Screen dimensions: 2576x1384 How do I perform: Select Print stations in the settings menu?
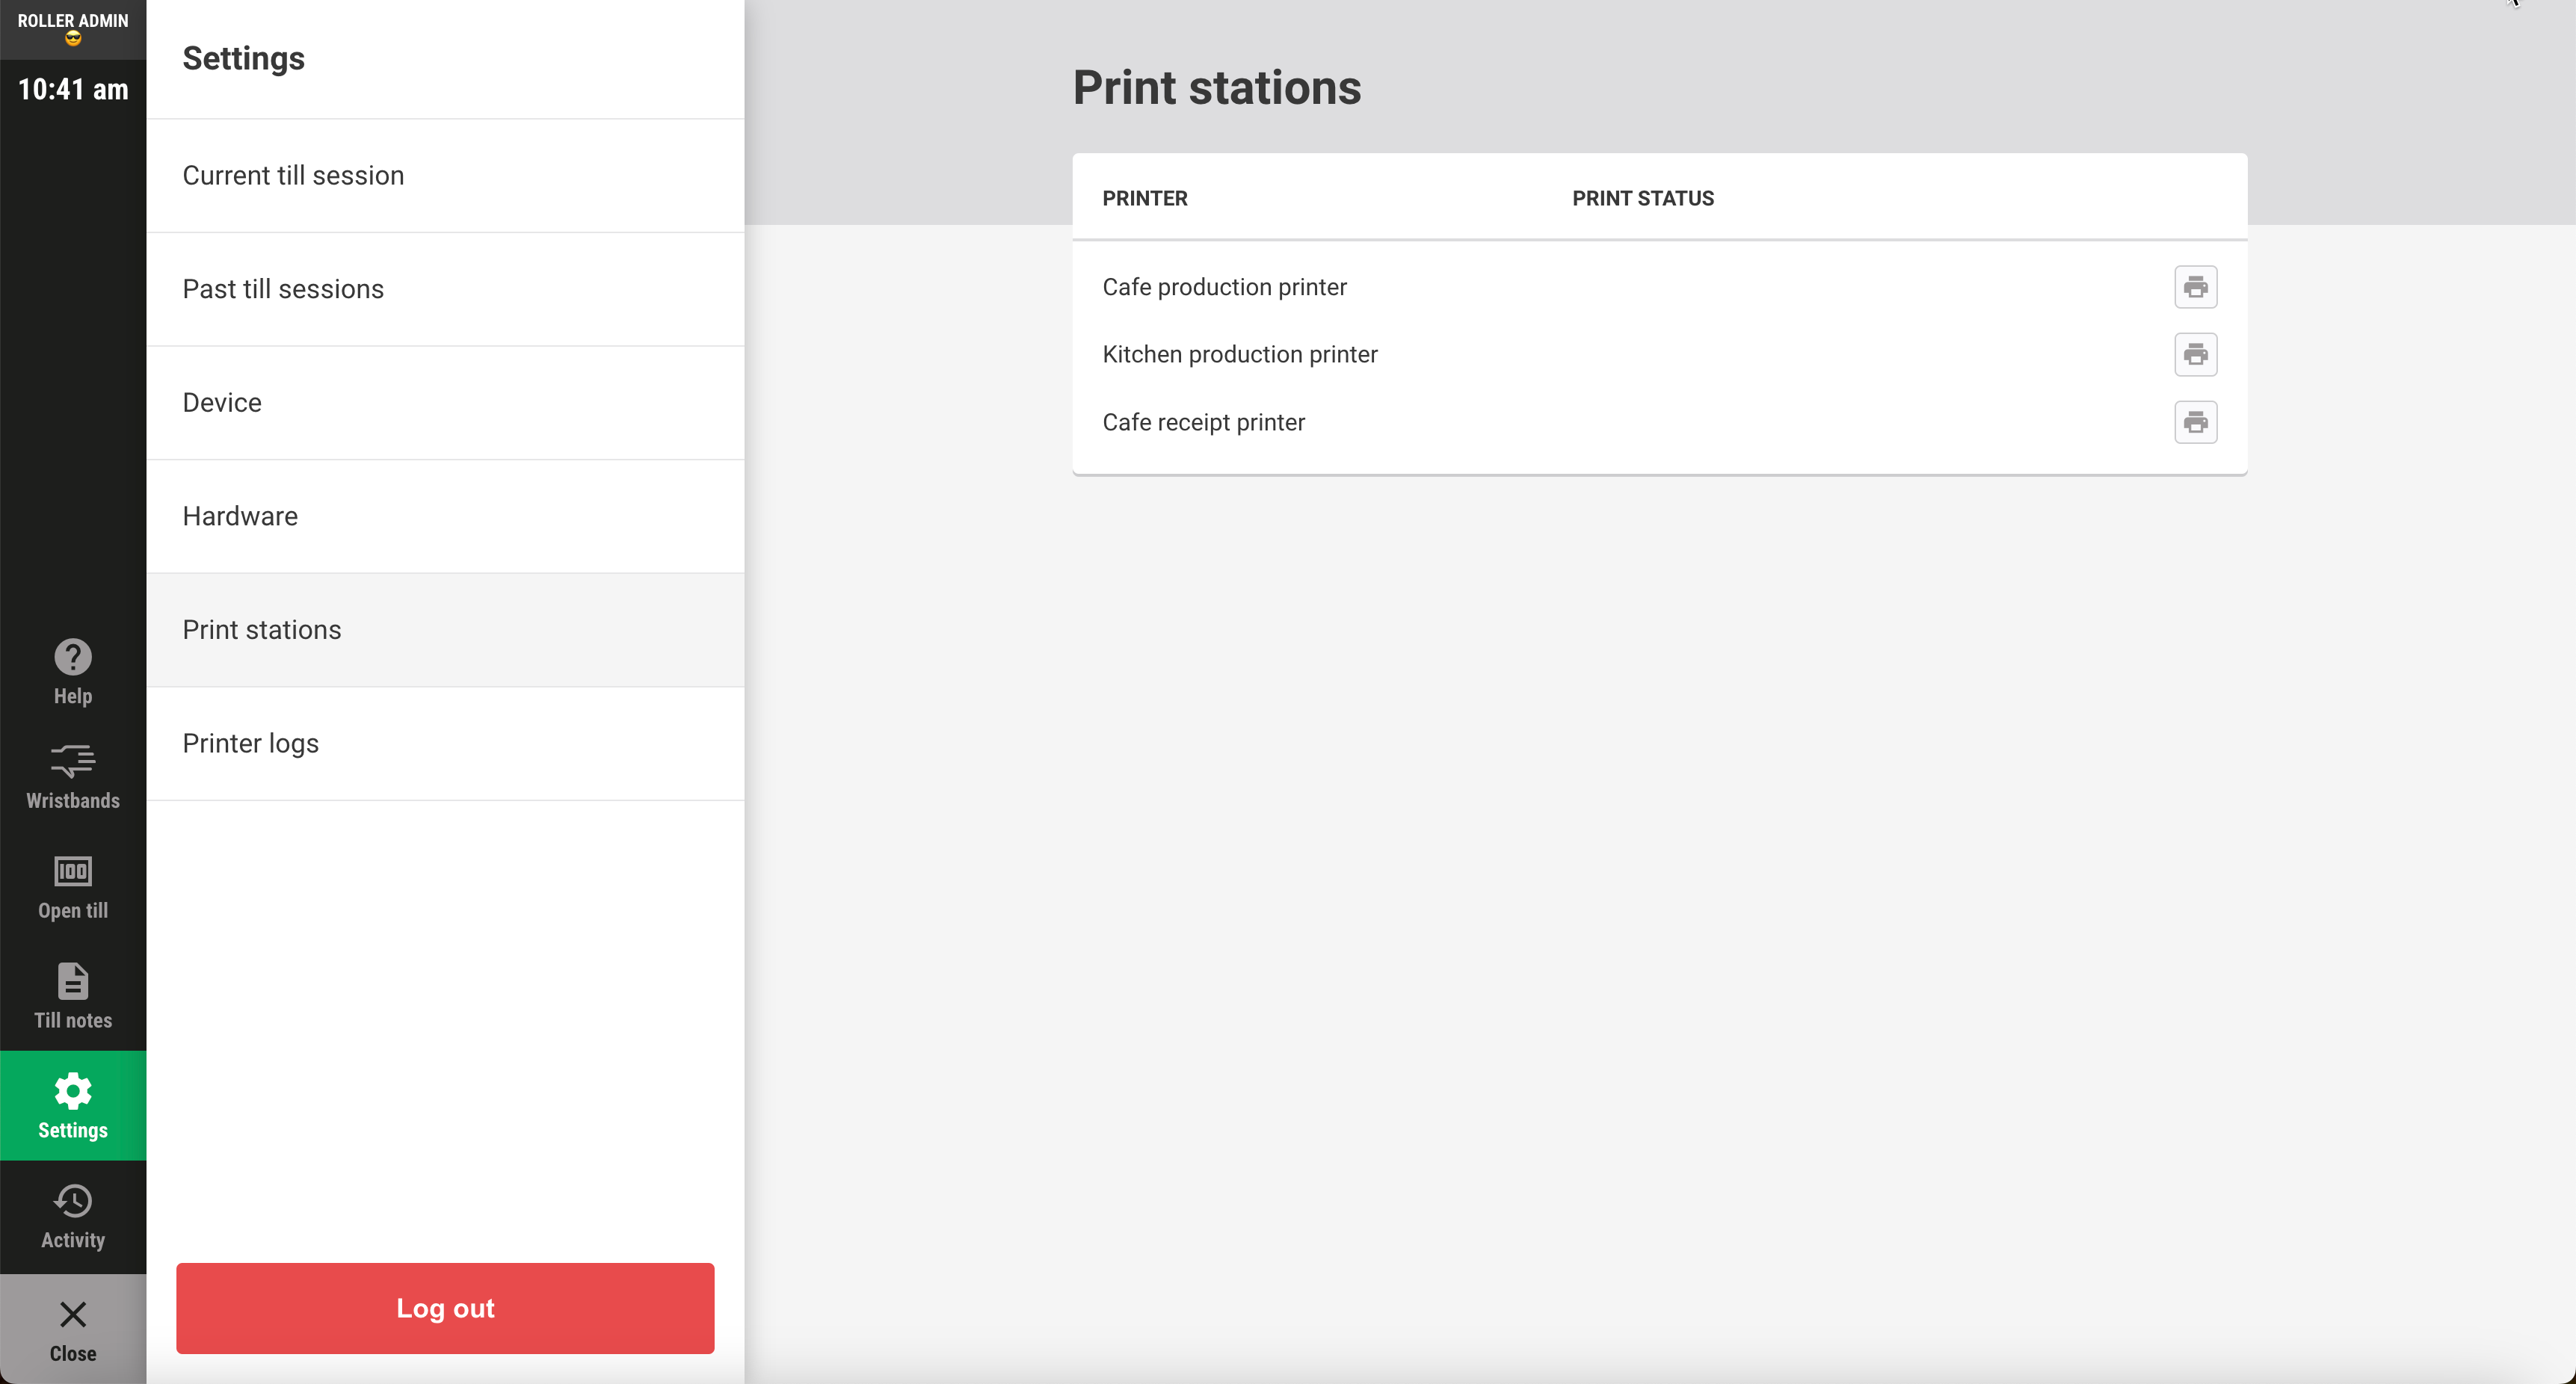click(262, 630)
